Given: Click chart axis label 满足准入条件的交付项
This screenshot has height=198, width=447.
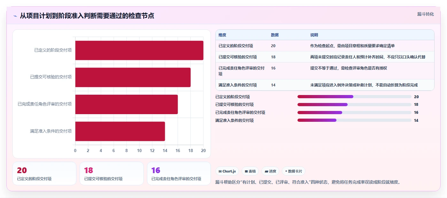Looking at the screenshot, I should 51,131.
